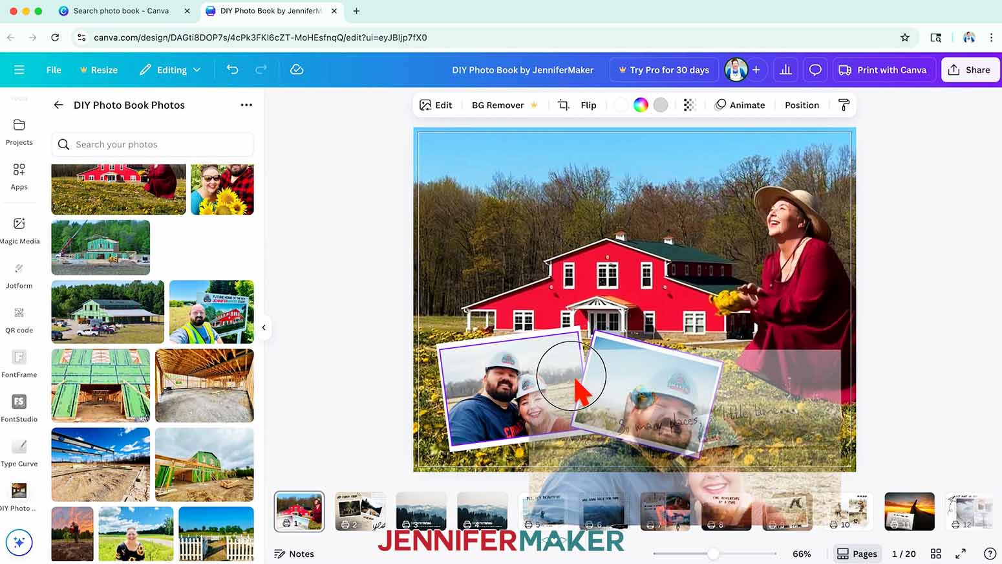1002x564 pixels.
Task: Open the Canva assistant sparkle button
Action: (x=19, y=543)
